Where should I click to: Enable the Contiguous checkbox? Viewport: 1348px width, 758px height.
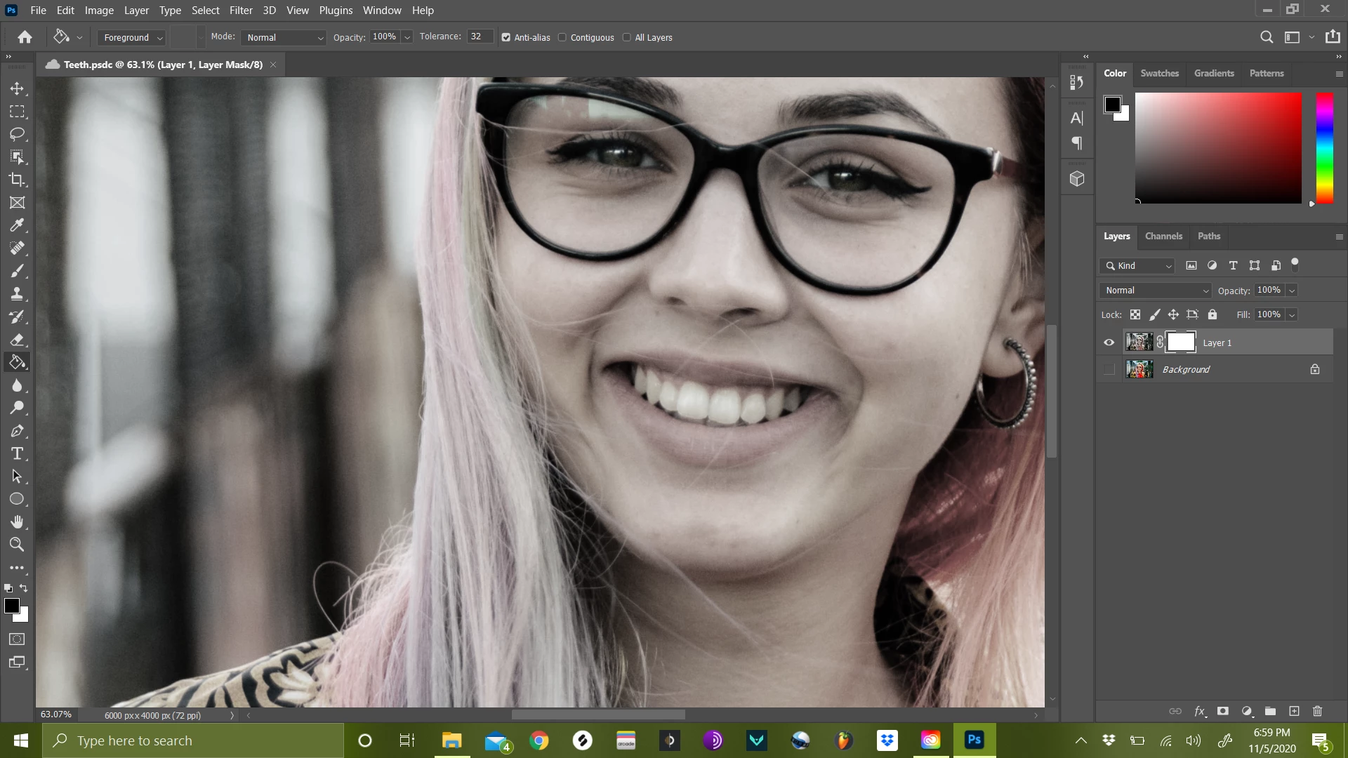pos(562,38)
